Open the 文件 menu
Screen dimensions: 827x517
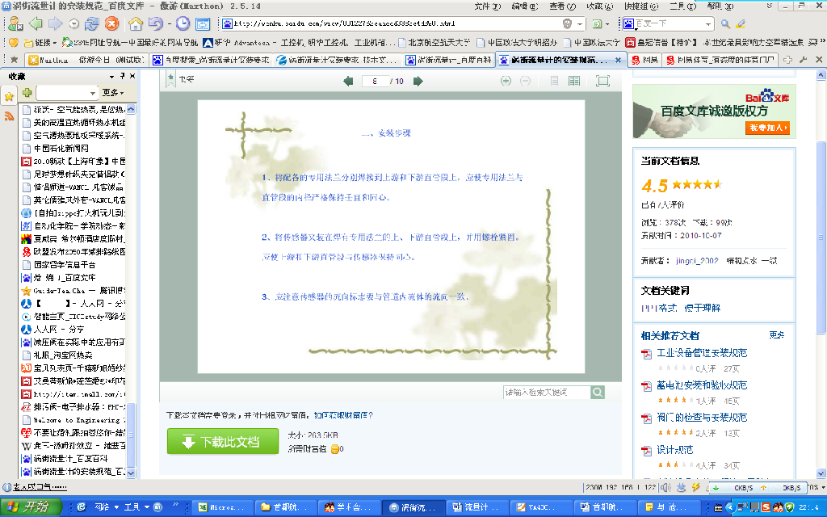point(487,6)
